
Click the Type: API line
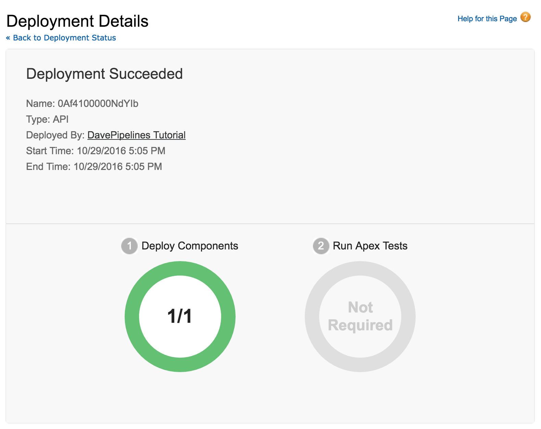coord(47,119)
